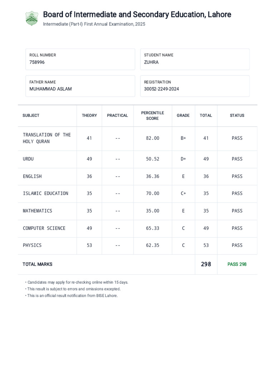Click the Father Name field
Screen dimensions: 275x367
80,86
